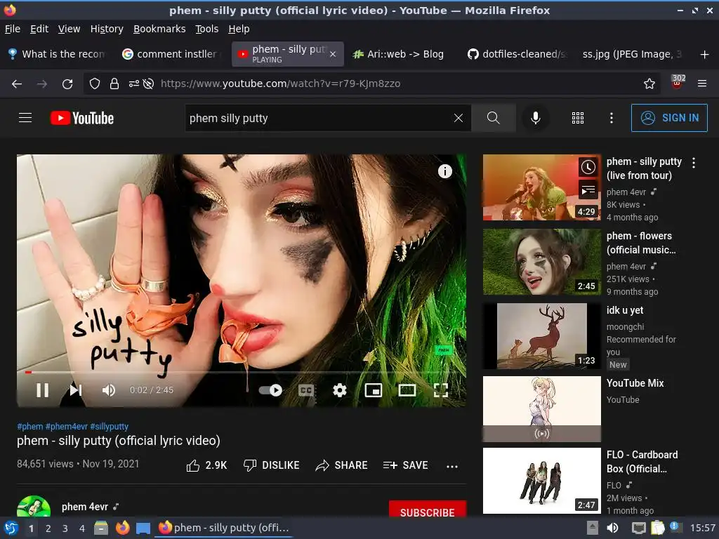
Task: Open options for silly putty live video
Action: pos(694,163)
